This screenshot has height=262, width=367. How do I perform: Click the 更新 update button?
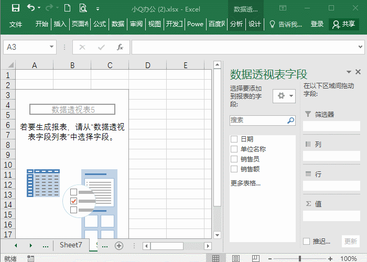(350, 241)
